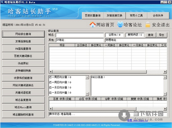
Task: Click ranking table's left scroll arrow
Action: 51,72
